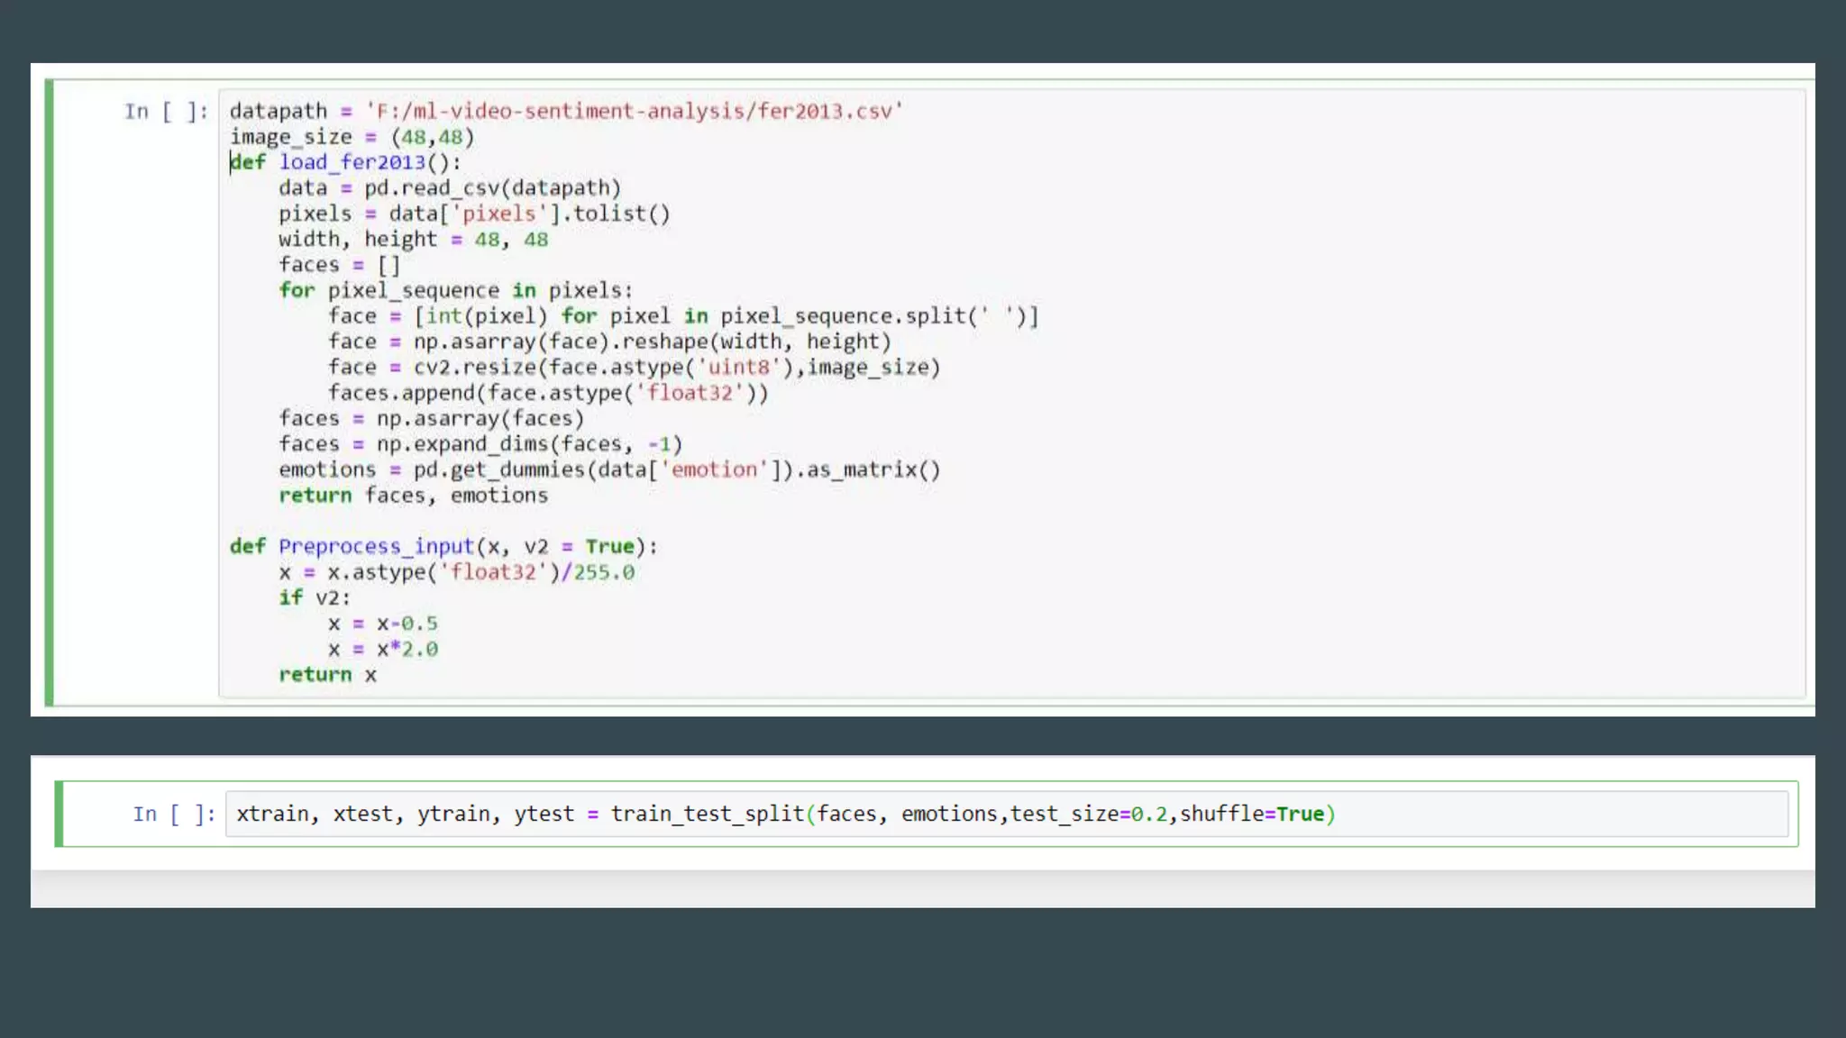Click the green selection bar of first cell

click(50, 393)
